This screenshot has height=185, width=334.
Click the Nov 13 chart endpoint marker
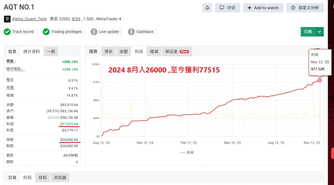(319, 80)
